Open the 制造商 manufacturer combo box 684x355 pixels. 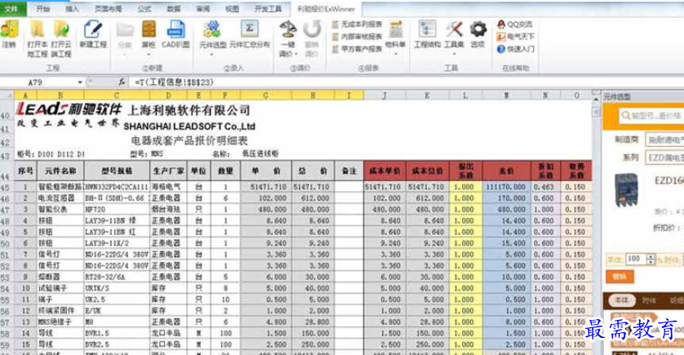[x=664, y=140]
